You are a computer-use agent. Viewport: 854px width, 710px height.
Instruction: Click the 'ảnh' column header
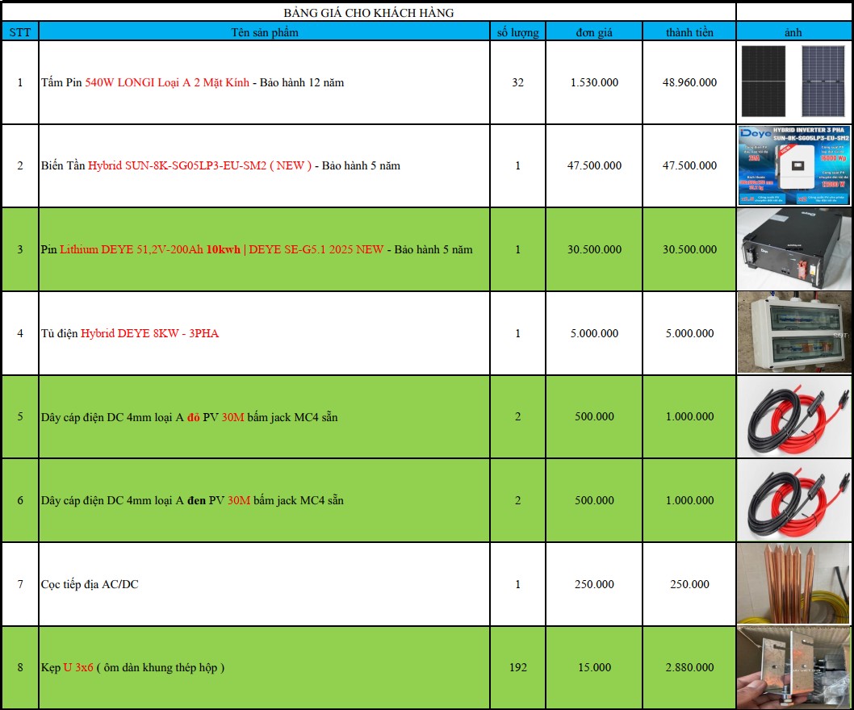click(x=793, y=32)
